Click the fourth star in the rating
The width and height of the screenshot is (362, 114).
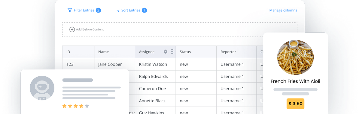click(81, 106)
